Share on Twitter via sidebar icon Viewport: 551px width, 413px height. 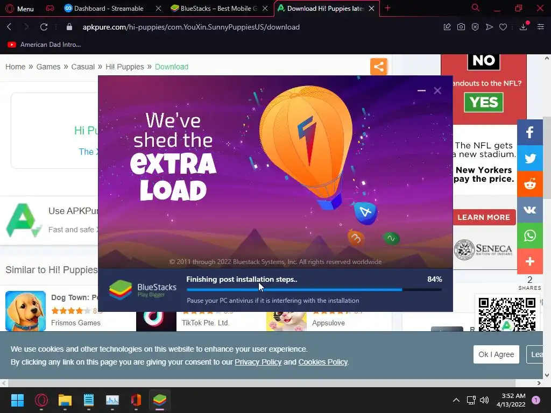530,158
